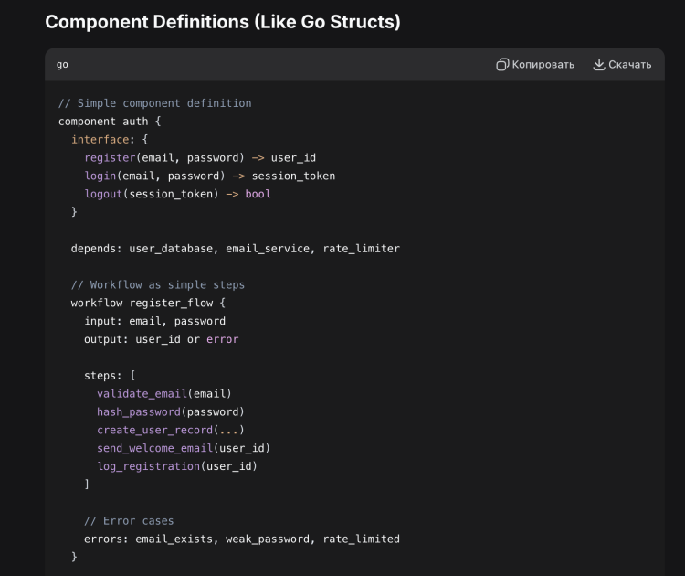Click the 'login' function name
The image size is (685, 576).
coord(100,176)
